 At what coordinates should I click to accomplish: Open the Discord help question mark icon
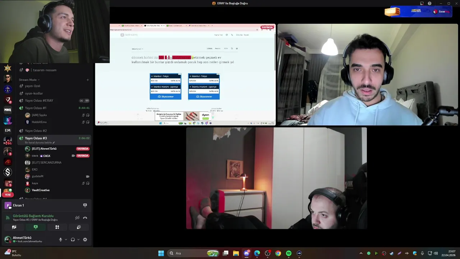429,4
